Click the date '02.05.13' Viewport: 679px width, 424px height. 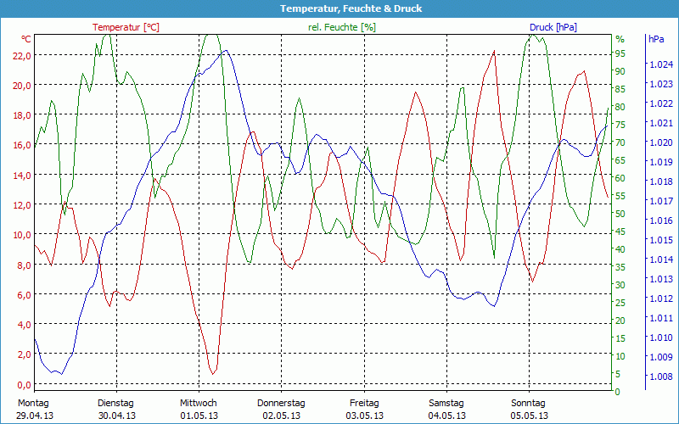[x=282, y=416]
